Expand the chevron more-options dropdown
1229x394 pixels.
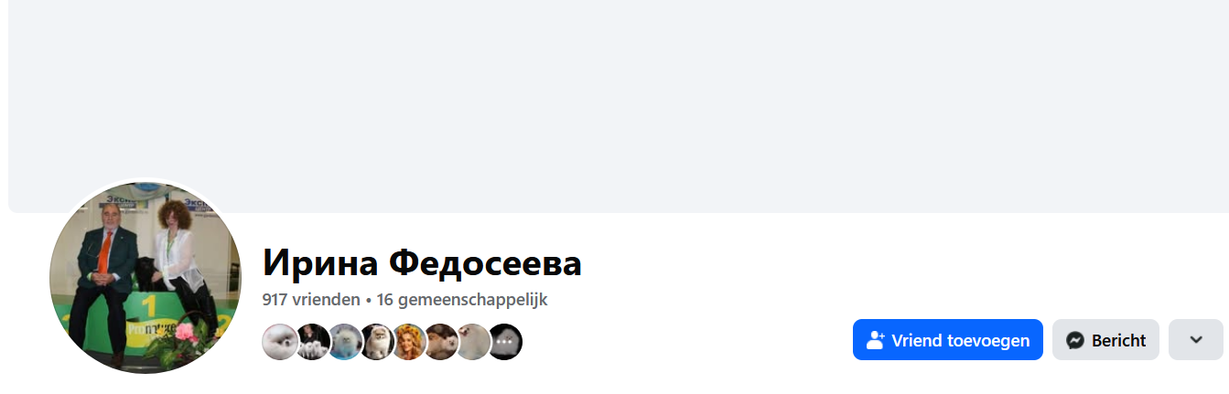click(1195, 339)
